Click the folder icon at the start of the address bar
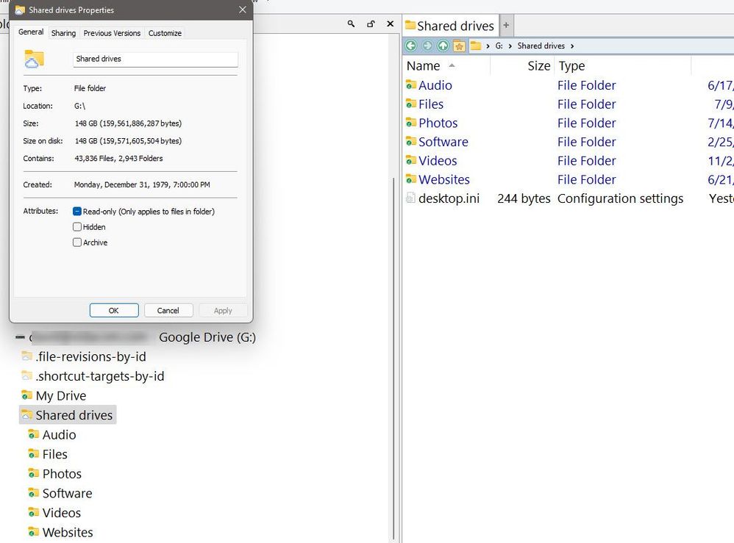The image size is (734, 543). pos(476,46)
